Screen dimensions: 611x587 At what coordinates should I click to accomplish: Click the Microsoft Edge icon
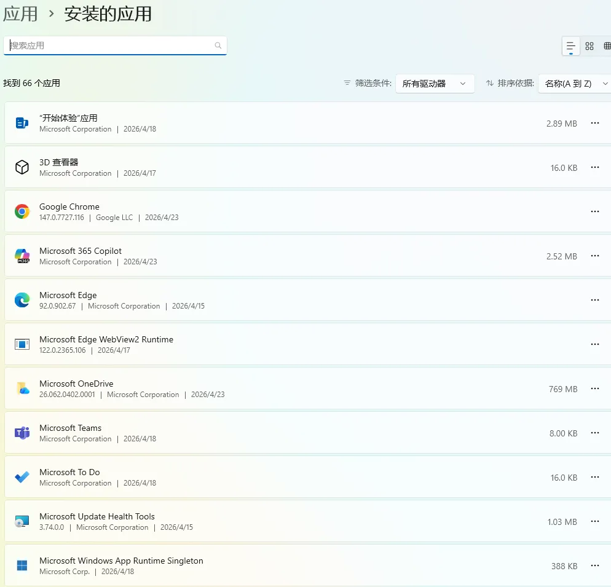click(22, 300)
